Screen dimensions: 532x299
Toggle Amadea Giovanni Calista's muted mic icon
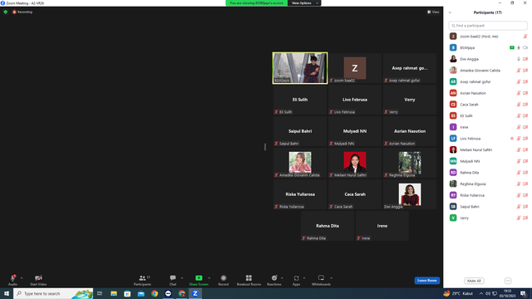519,71
